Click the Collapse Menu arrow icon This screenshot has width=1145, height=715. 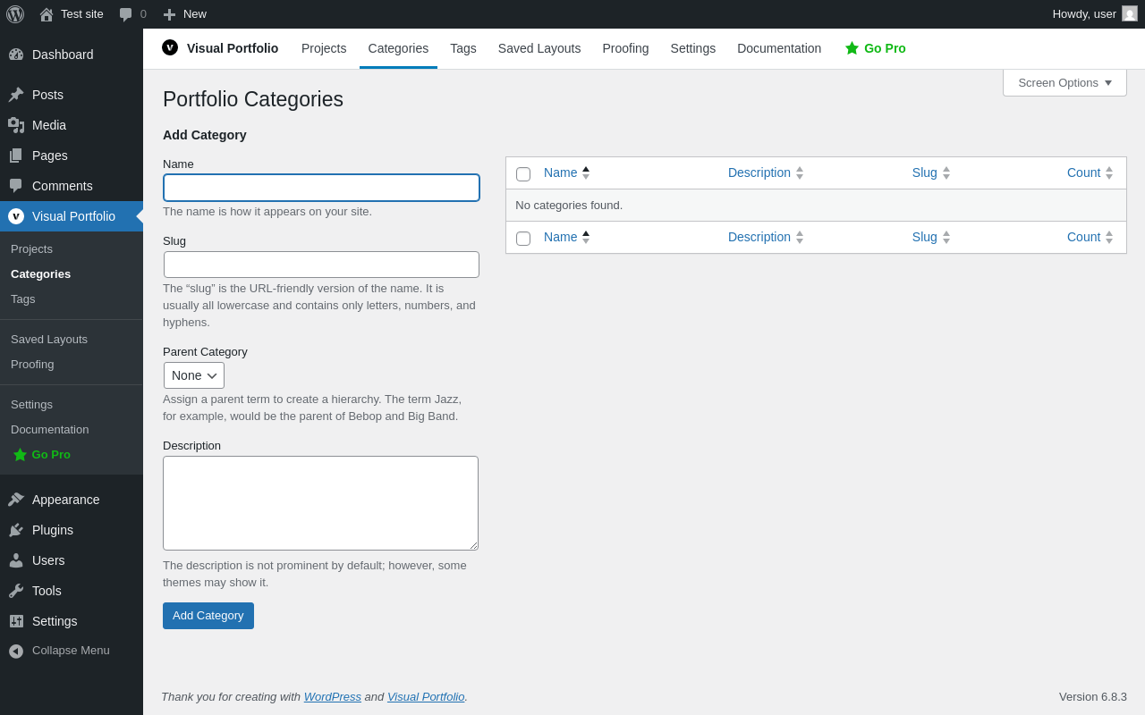(16, 651)
